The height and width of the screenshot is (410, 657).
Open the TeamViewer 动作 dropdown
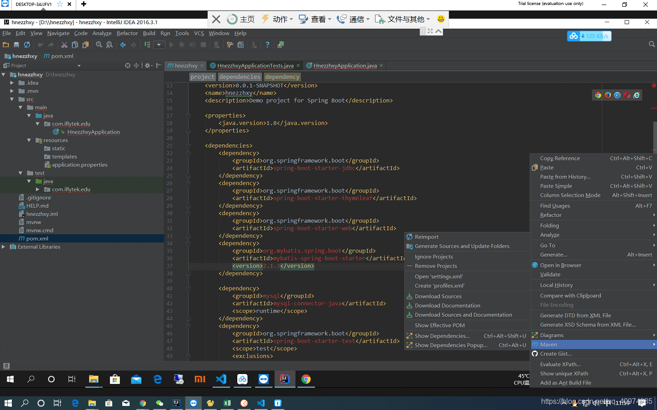tap(278, 19)
